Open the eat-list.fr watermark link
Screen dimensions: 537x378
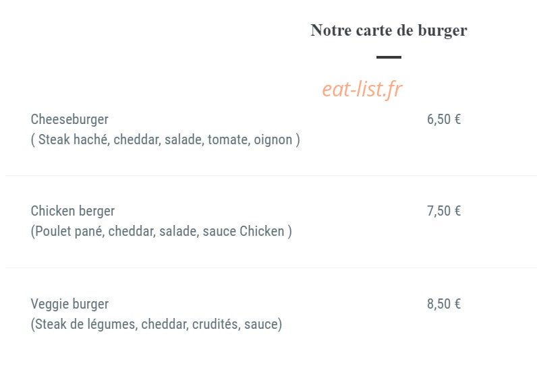click(x=362, y=90)
